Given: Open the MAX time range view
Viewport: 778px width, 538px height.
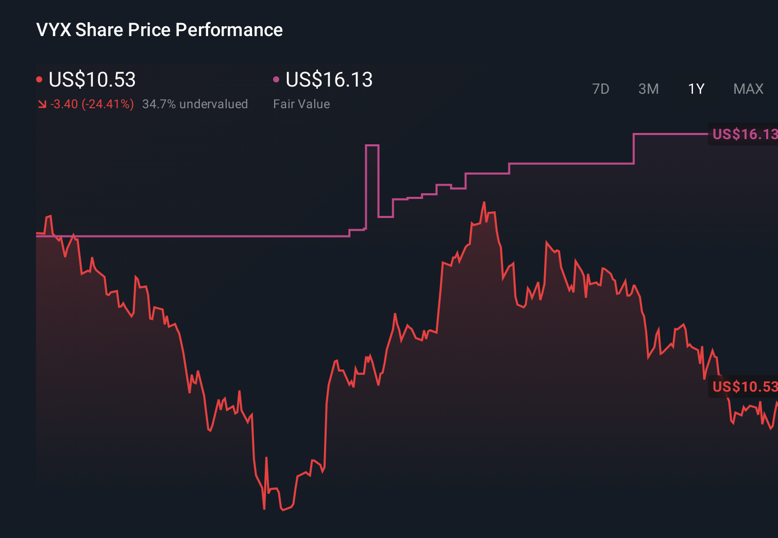Looking at the screenshot, I should coord(748,89).
